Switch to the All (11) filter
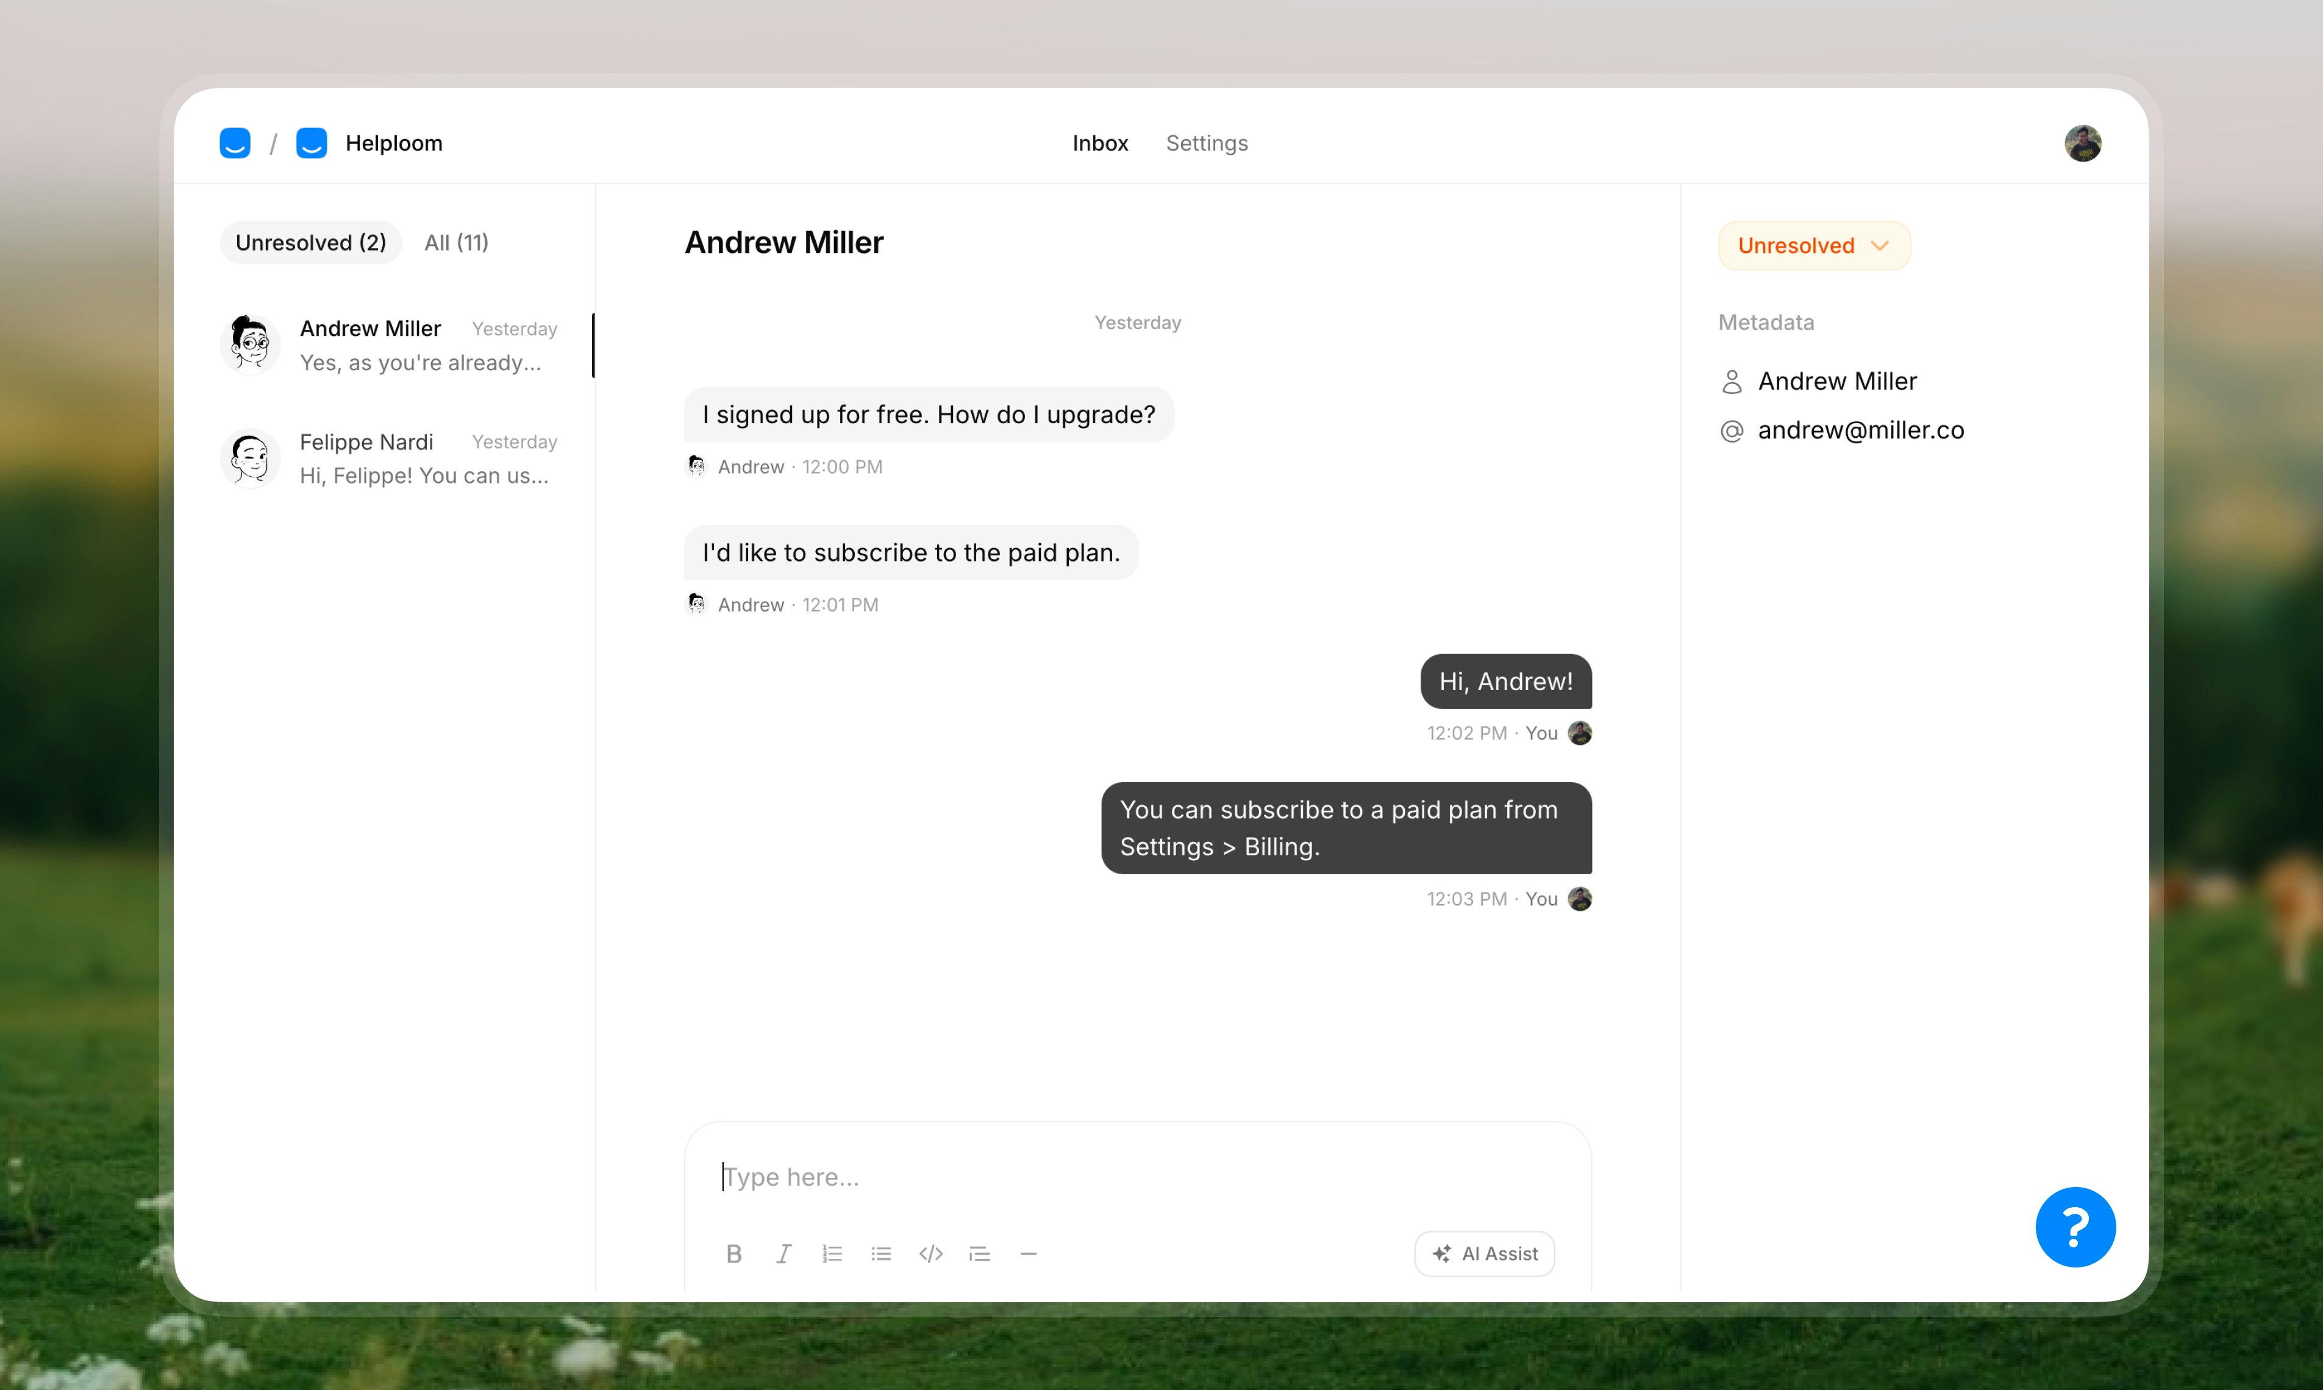The image size is (2323, 1390). click(456, 243)
